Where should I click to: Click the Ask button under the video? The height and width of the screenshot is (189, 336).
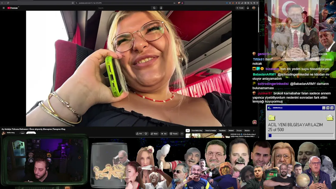coord(164,134)
